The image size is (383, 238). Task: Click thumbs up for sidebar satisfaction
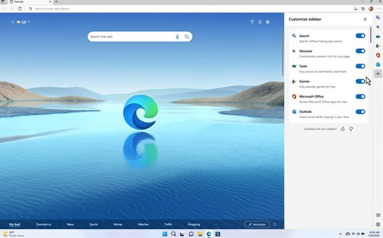(343, 129)
